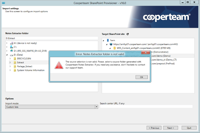Image resolution: width=200 pixels, height=133 pixels.
Task: Select A:\ (device is not ready)
Action: click(25, 43)
